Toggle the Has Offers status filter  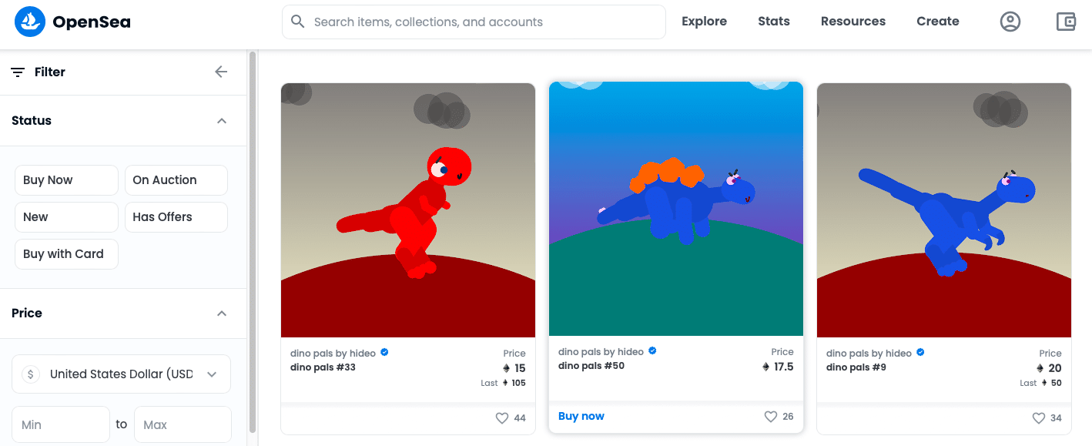tap(176, 217)
